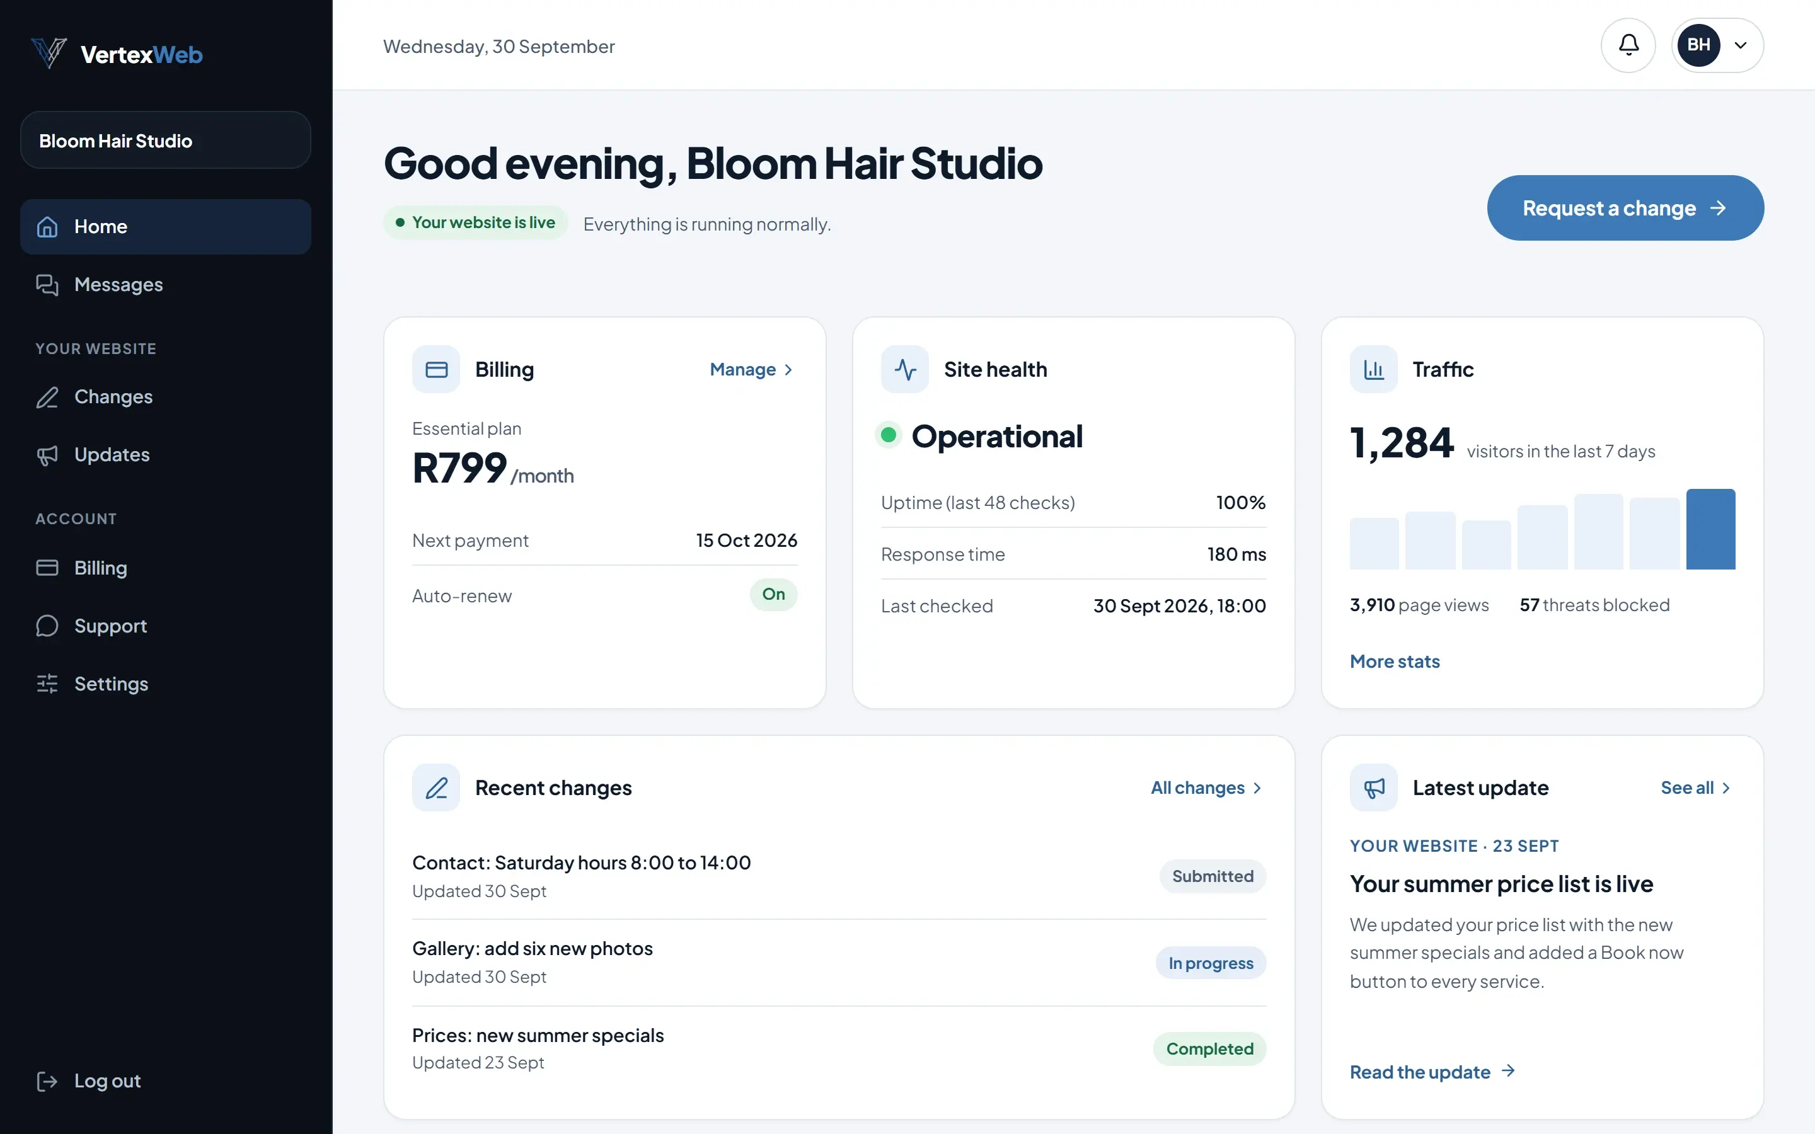Open Updates page in sidebar
Viewport: 1815px width, 1134px height.
coord(166,455)
